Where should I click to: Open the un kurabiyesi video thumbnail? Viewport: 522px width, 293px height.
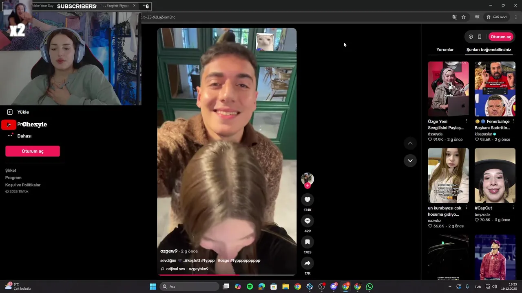click(x=448, y=175)
